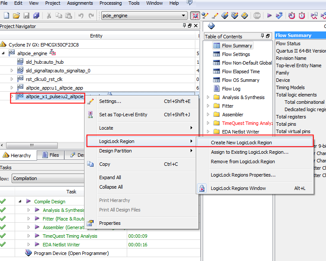
Task: Click the LogicLock Regions Window icon
Action: [x=202, y=188]
